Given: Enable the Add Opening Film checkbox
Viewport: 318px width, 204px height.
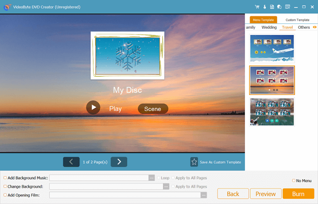Looking at the screenshot, I should (5, 195).
